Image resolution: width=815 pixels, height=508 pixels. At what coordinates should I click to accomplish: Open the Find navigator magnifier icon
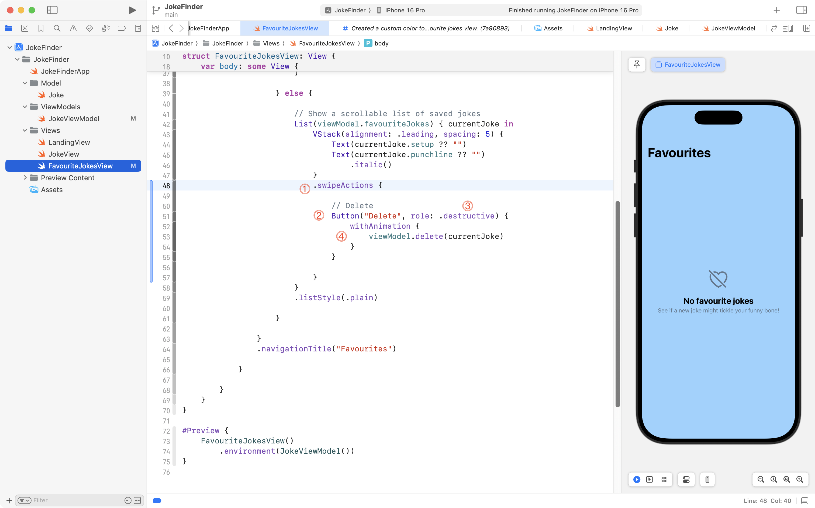pos(57,28)
